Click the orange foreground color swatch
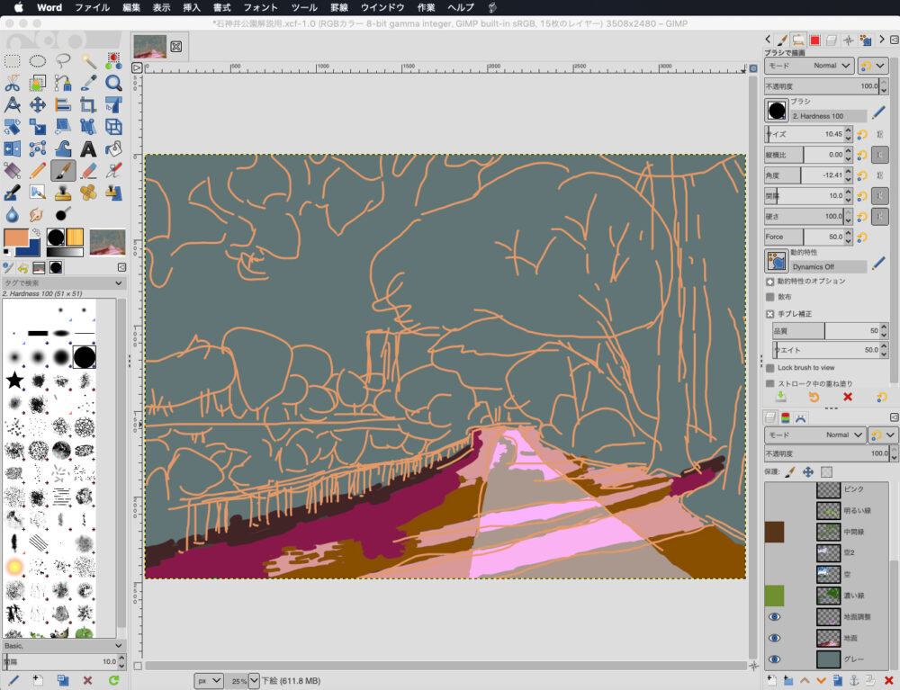 (x=17, y=237)
